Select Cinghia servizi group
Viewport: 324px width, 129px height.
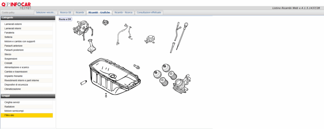pos(27,103)
